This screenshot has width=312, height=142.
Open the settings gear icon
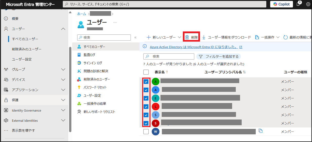coord(308,4)
